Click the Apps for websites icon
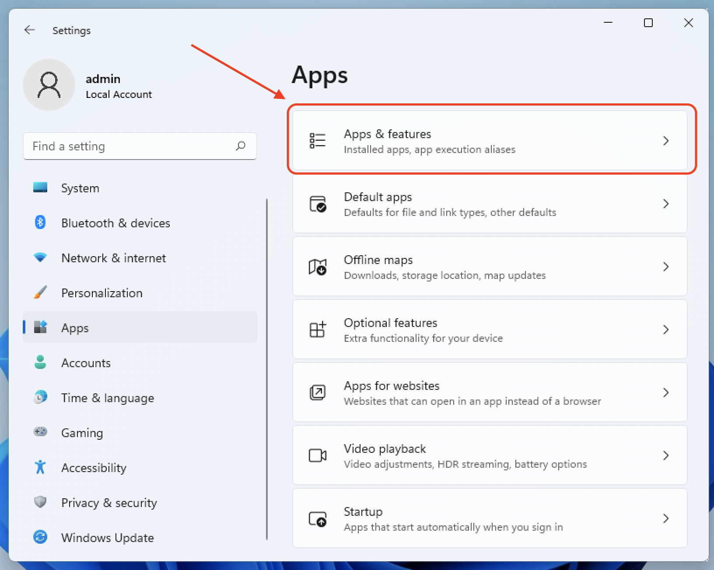 click(318, 393)
